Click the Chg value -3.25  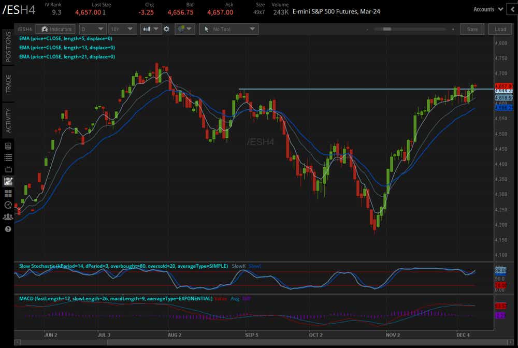pyautogui.click(x=146, y=12)
